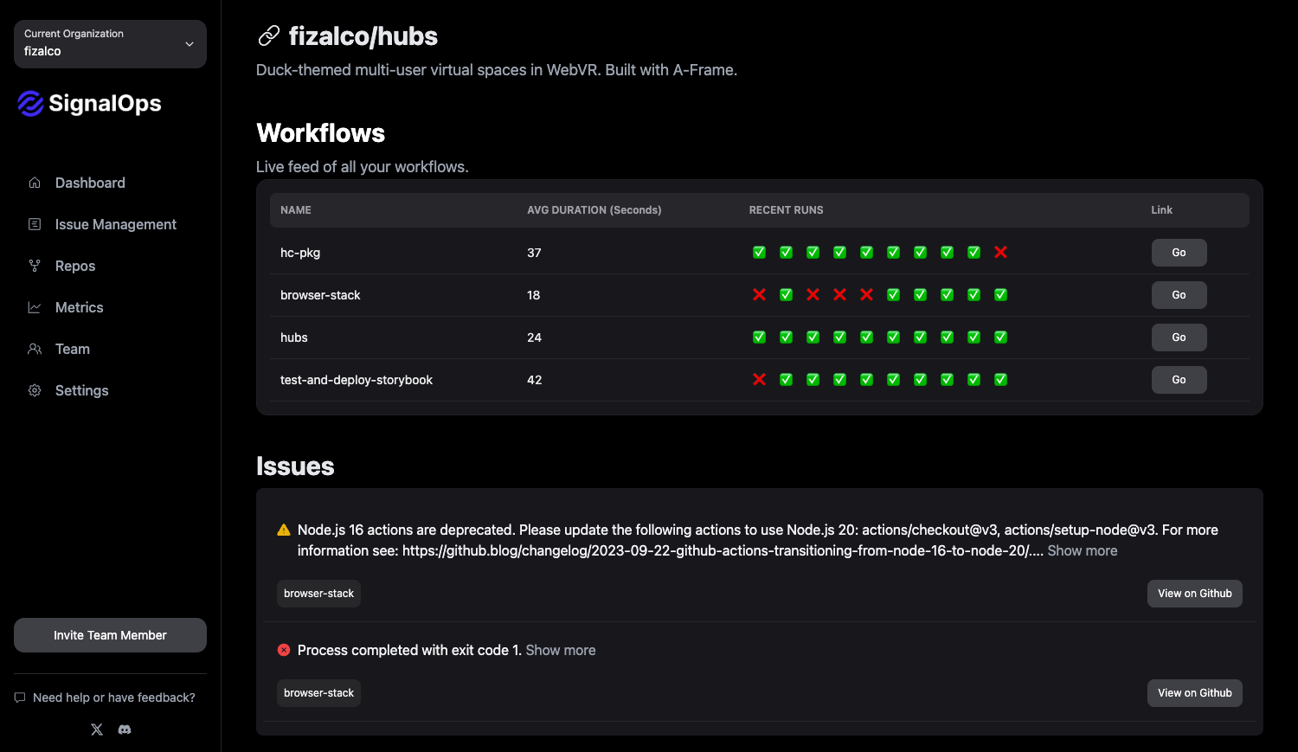Click the Repos branch icon
1298x752 pixels.
pos(35,266)
